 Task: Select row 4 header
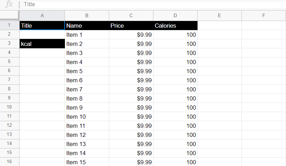coord(9,53)
